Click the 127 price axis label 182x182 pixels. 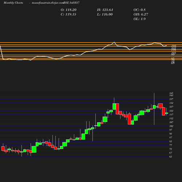pyautogui.click(x=171, y=107)
